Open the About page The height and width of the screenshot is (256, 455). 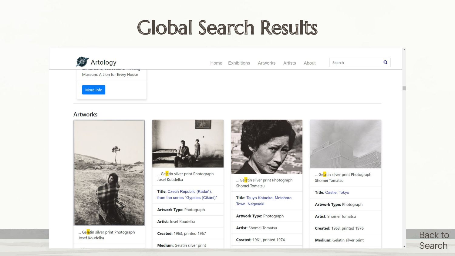(x=309, y=63)
